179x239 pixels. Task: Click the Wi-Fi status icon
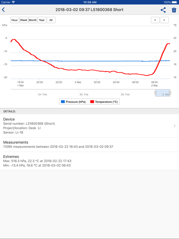point(13,2)
